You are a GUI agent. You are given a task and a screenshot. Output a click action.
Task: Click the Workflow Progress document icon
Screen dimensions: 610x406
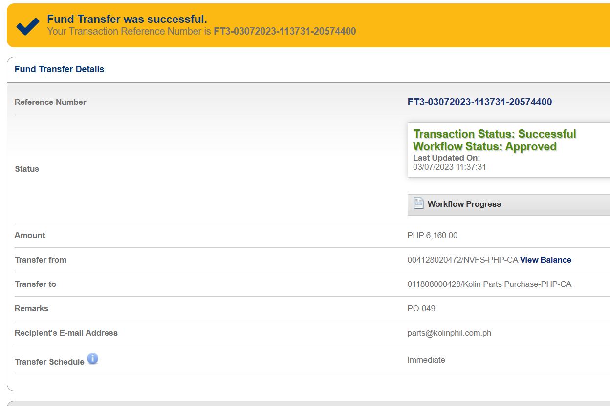point(418,203)
